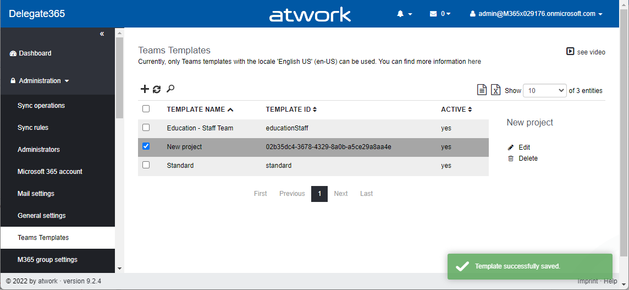Click the Administration lock icon

click(x=13, y=81)
